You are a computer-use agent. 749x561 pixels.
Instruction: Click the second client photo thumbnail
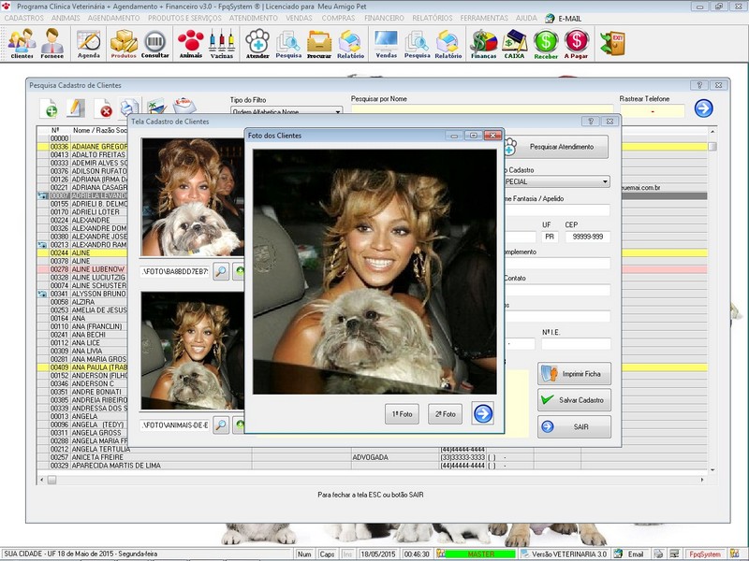pyautogui.click(x=193, y=351)
